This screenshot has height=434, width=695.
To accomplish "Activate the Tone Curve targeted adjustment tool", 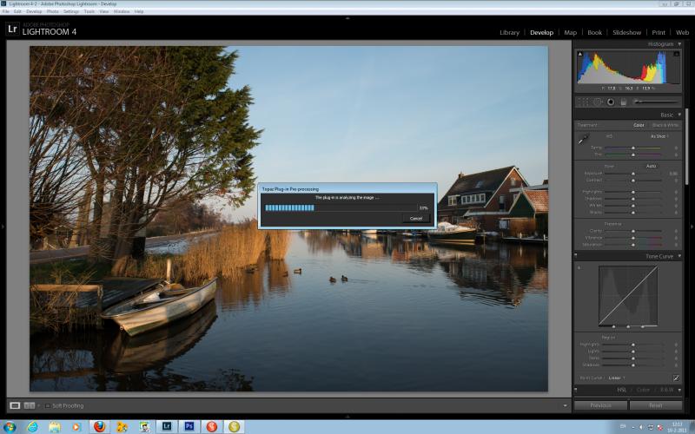I will click(x=579, y=268).
